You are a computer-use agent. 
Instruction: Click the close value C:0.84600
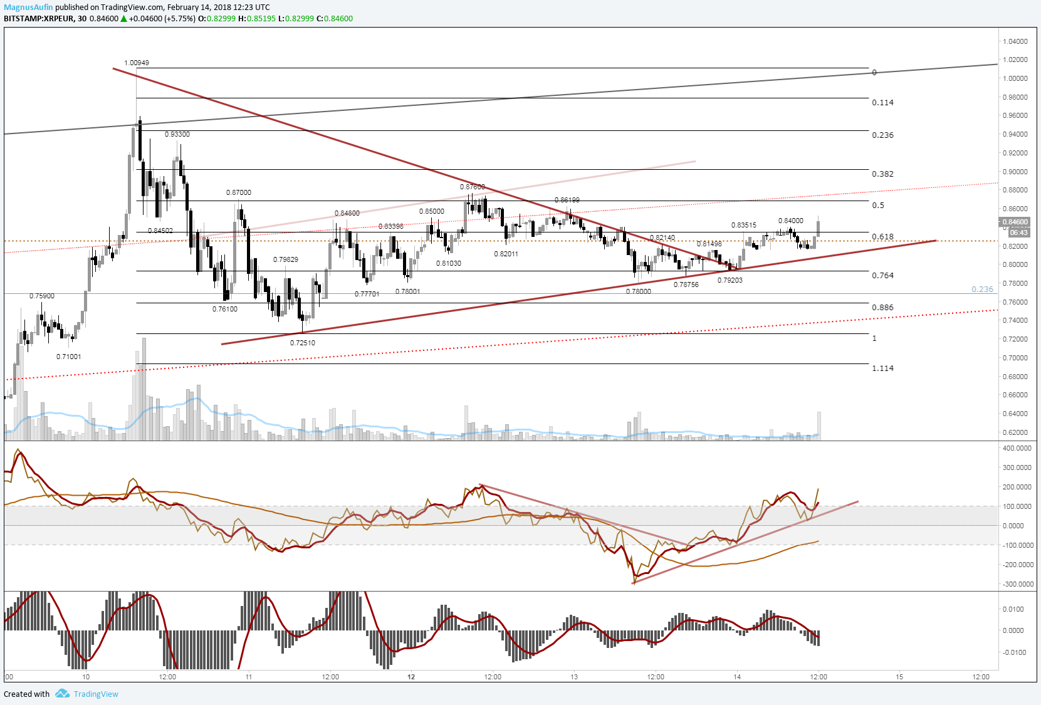(x=334, y=19)
